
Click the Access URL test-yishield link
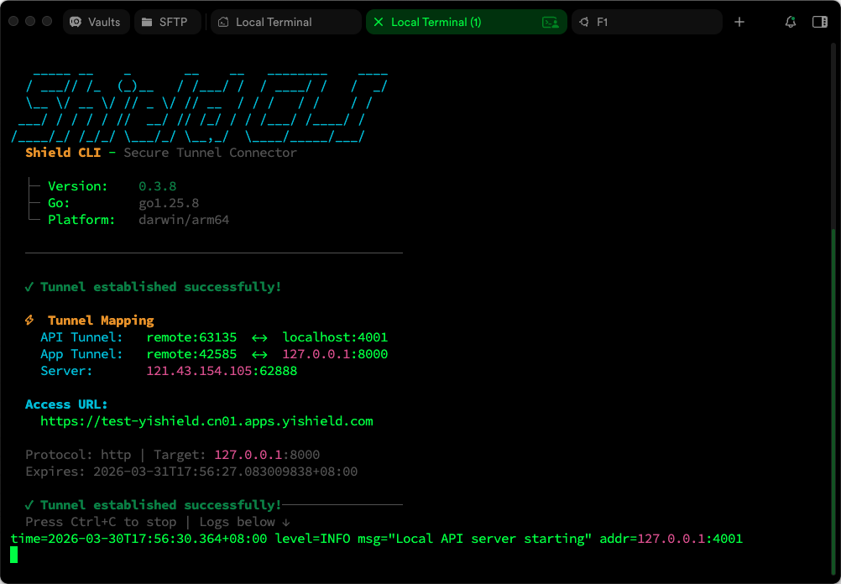[206, 421]
